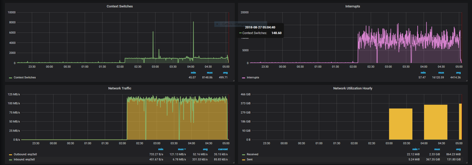
Task: Click the 864.23 MiB Received avg value
Action: coord(453,154)
